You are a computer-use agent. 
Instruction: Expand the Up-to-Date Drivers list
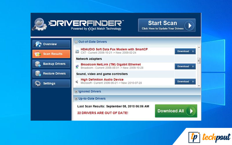click(76, 99)
